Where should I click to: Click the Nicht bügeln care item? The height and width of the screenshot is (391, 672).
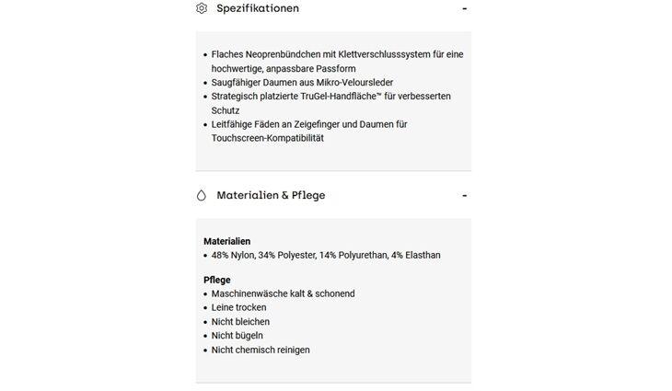click(237, 336)
